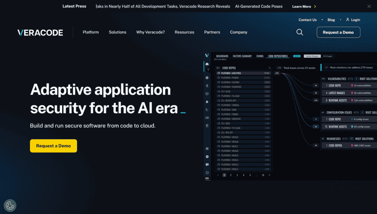This screenshot has height=214, width=377.
Task: Open the Solutions menu
Action: (x=117, y=32)
